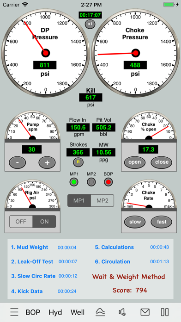Click the Calculations time 00:00:43
Viewport: 181px width, 322px height.
159,247
